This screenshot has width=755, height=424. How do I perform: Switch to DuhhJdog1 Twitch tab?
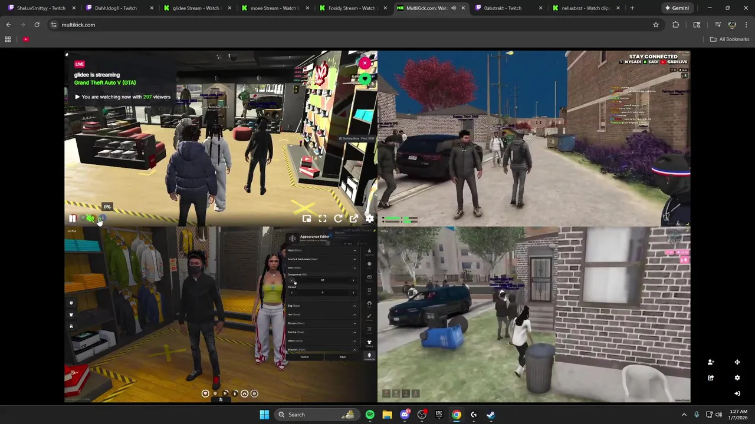119,8
